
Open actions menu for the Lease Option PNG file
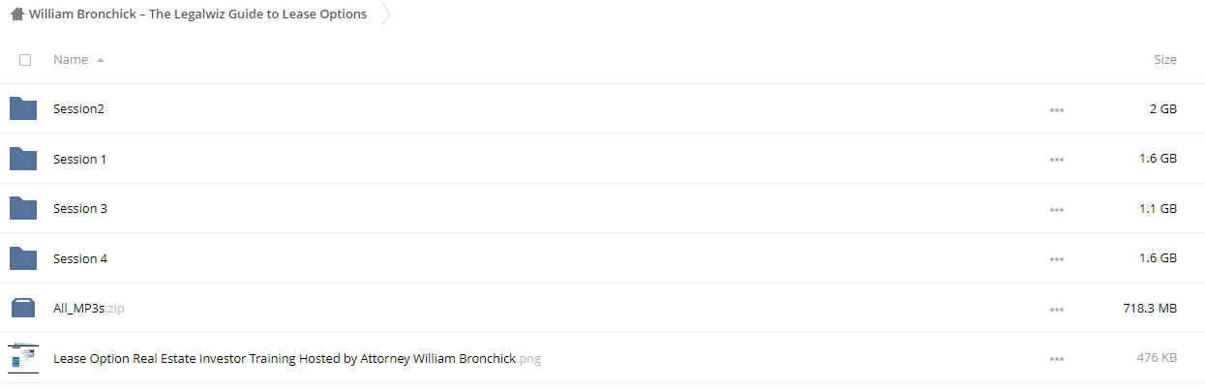(x=1056, y=359)
